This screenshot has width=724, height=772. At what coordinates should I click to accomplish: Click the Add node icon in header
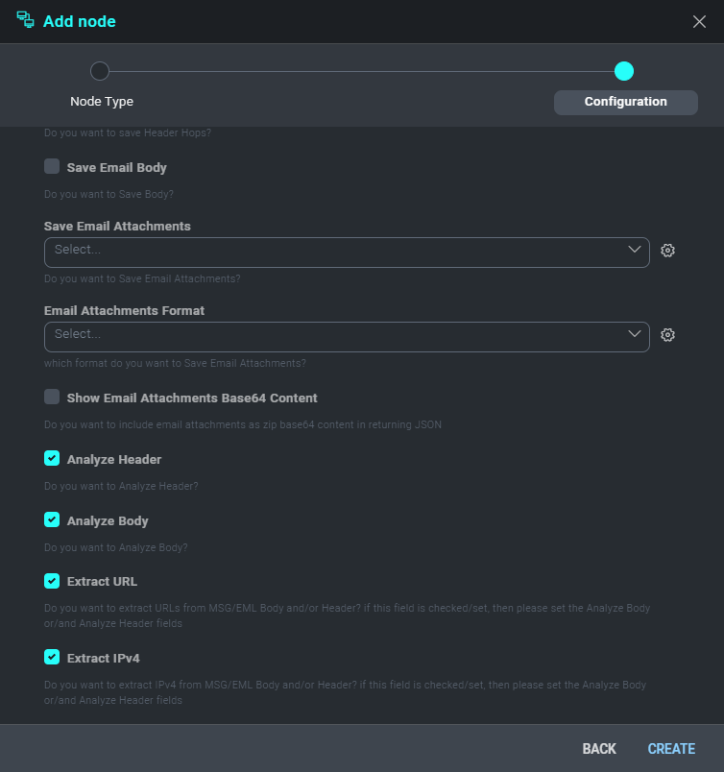26,20
